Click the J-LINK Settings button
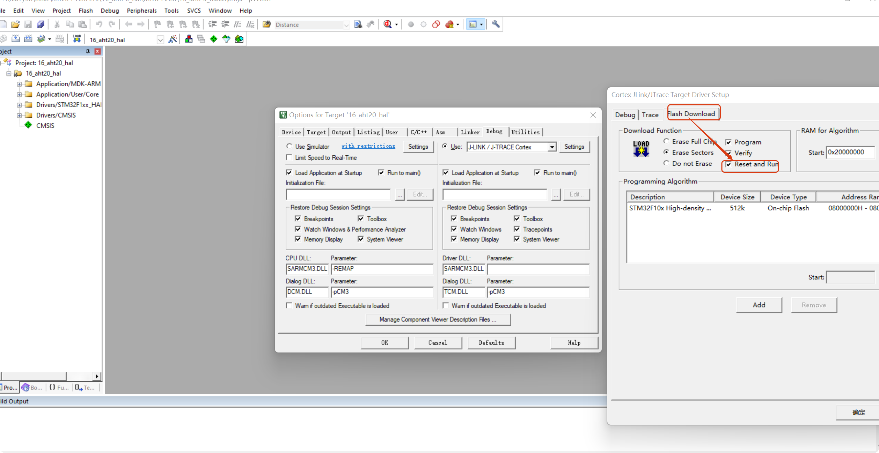Screen dimensions: 879x453 point(574,147)
